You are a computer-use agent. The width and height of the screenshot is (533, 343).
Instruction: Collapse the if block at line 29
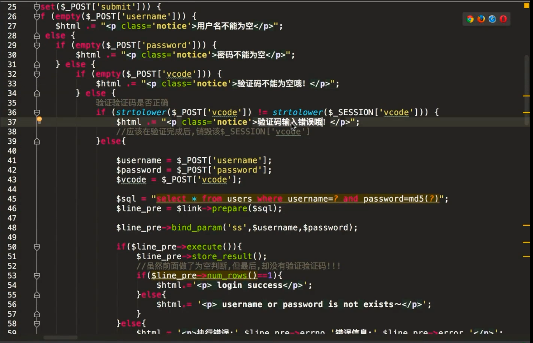point(37,45)
